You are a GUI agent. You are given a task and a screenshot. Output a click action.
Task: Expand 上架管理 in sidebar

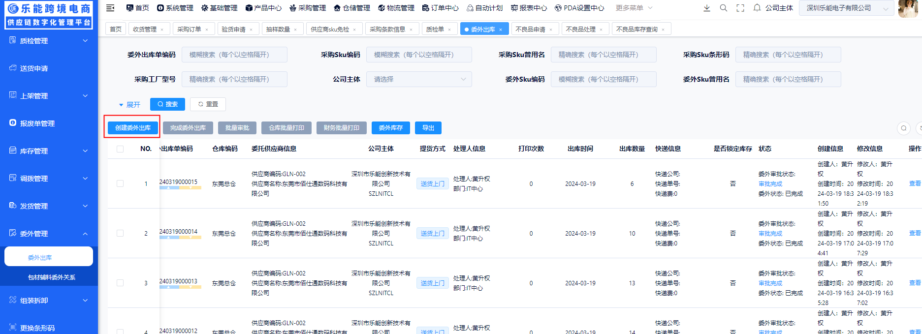(x=49, y=96)
